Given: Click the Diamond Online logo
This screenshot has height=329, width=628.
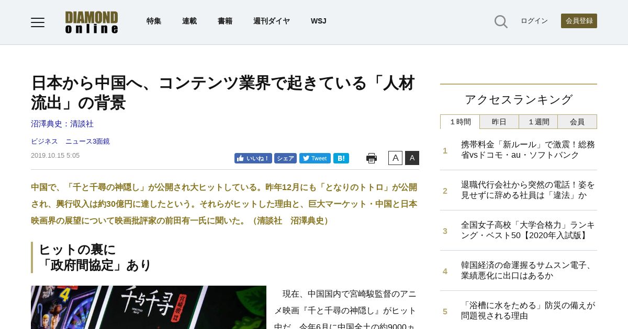Looking at the screenshot, I should pos(92,22).
